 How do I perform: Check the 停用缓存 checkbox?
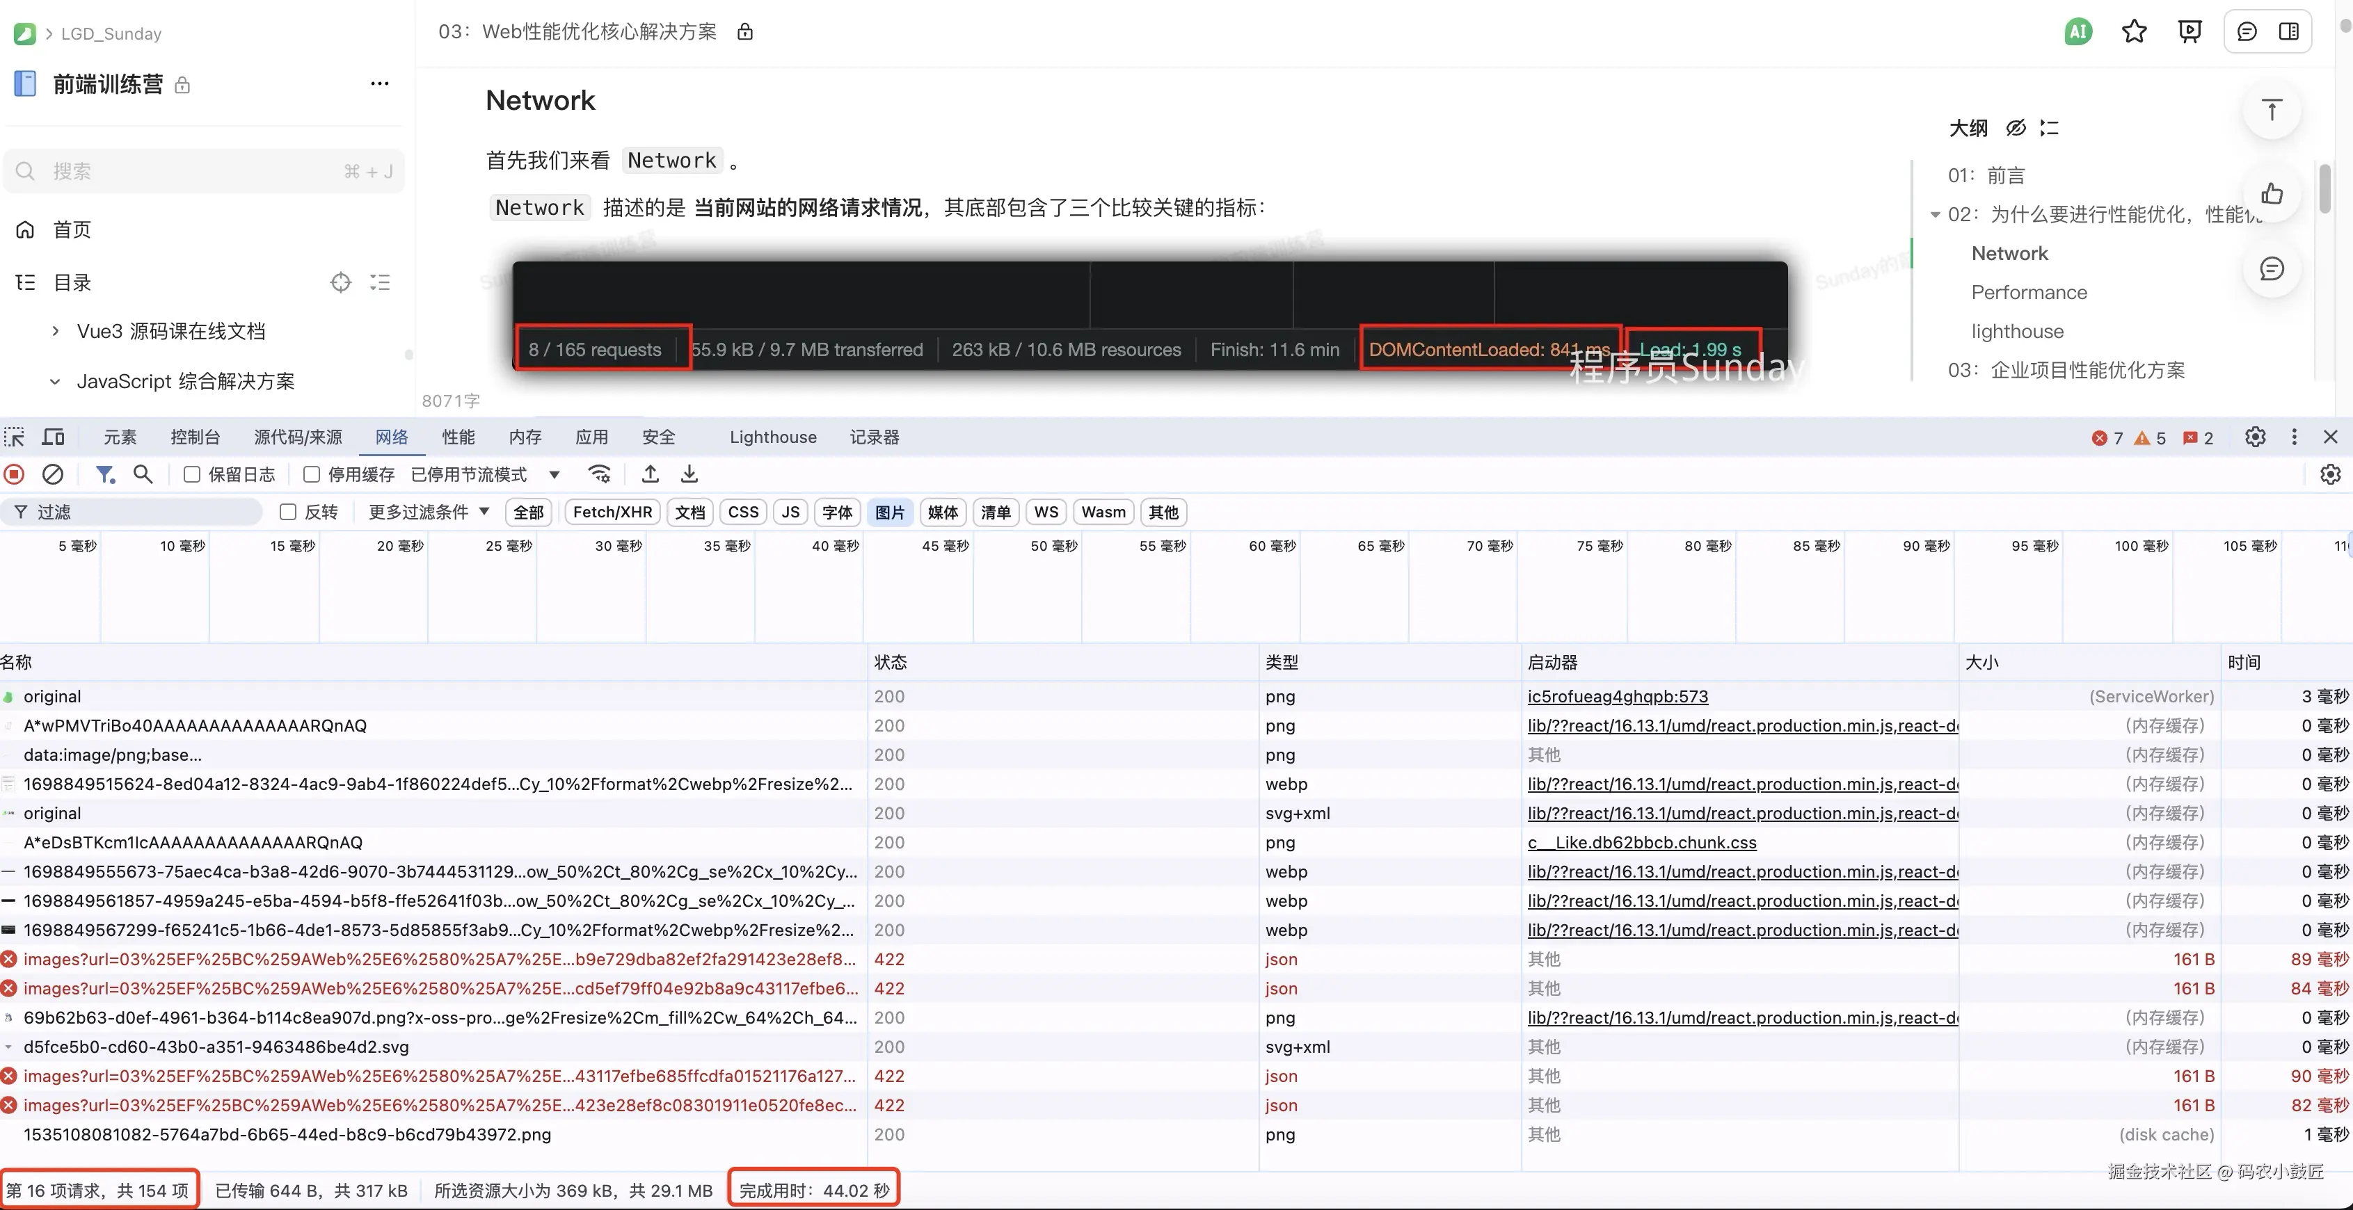click(x=312, y=474)
